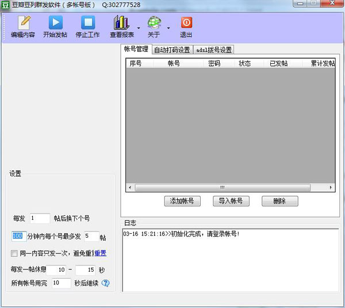Click the 添加帐号 button
This screenshot has height=308, width=345.
[182, 201]
